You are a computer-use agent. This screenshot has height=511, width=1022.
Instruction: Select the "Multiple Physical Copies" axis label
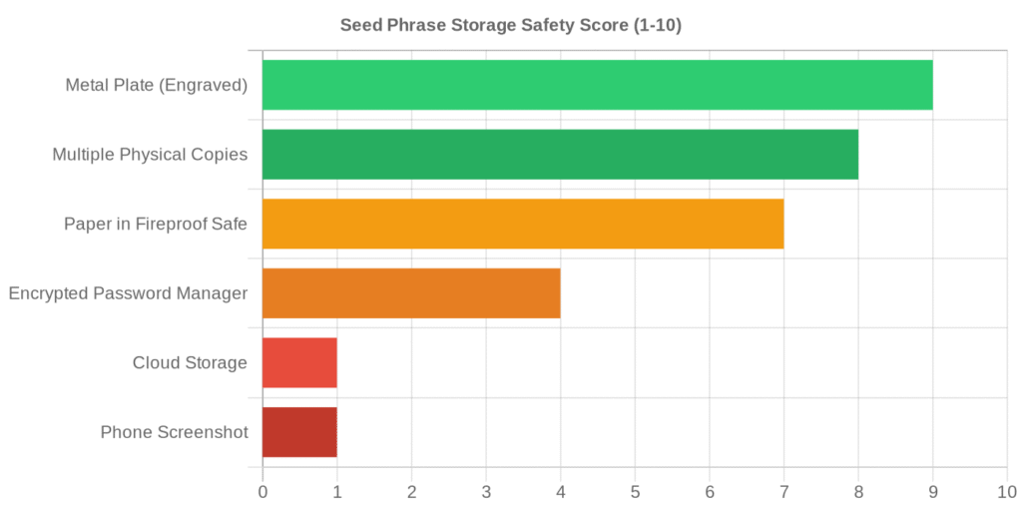[150, 155]
